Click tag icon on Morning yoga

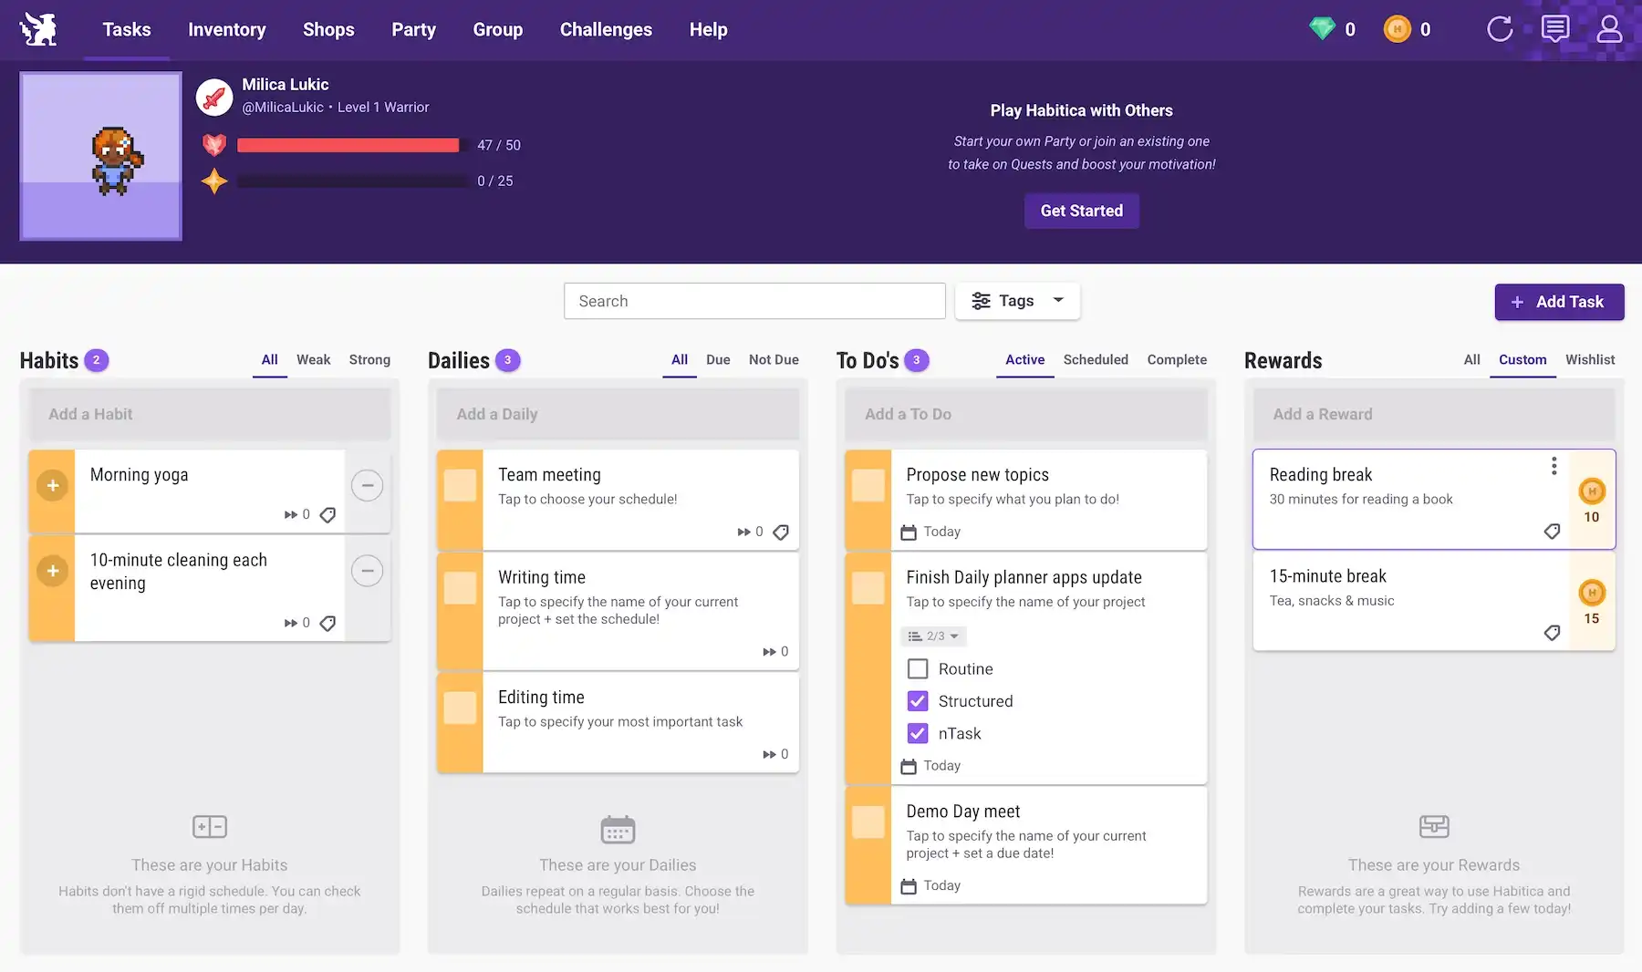(327, 515)
